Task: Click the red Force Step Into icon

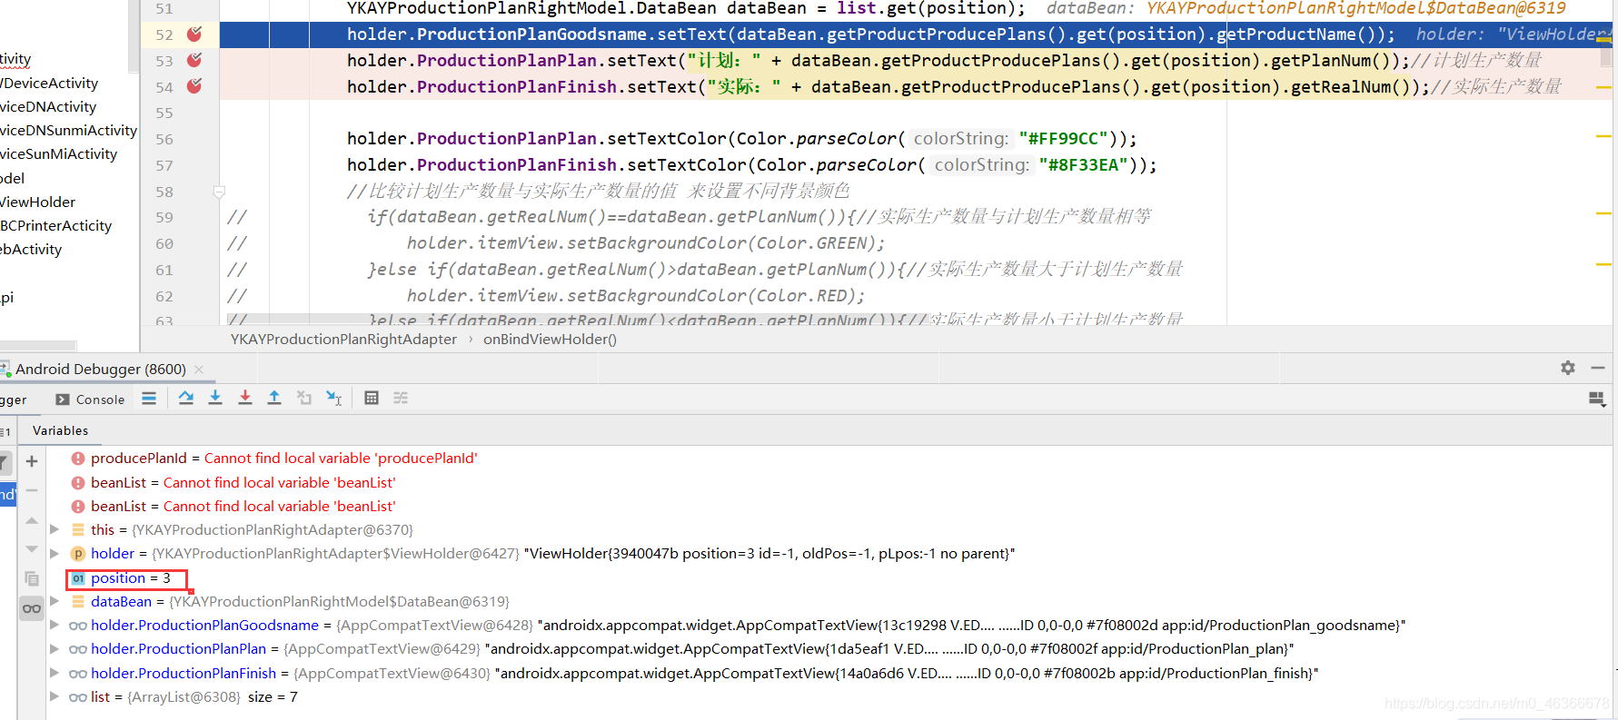Action: pos(245,398)
